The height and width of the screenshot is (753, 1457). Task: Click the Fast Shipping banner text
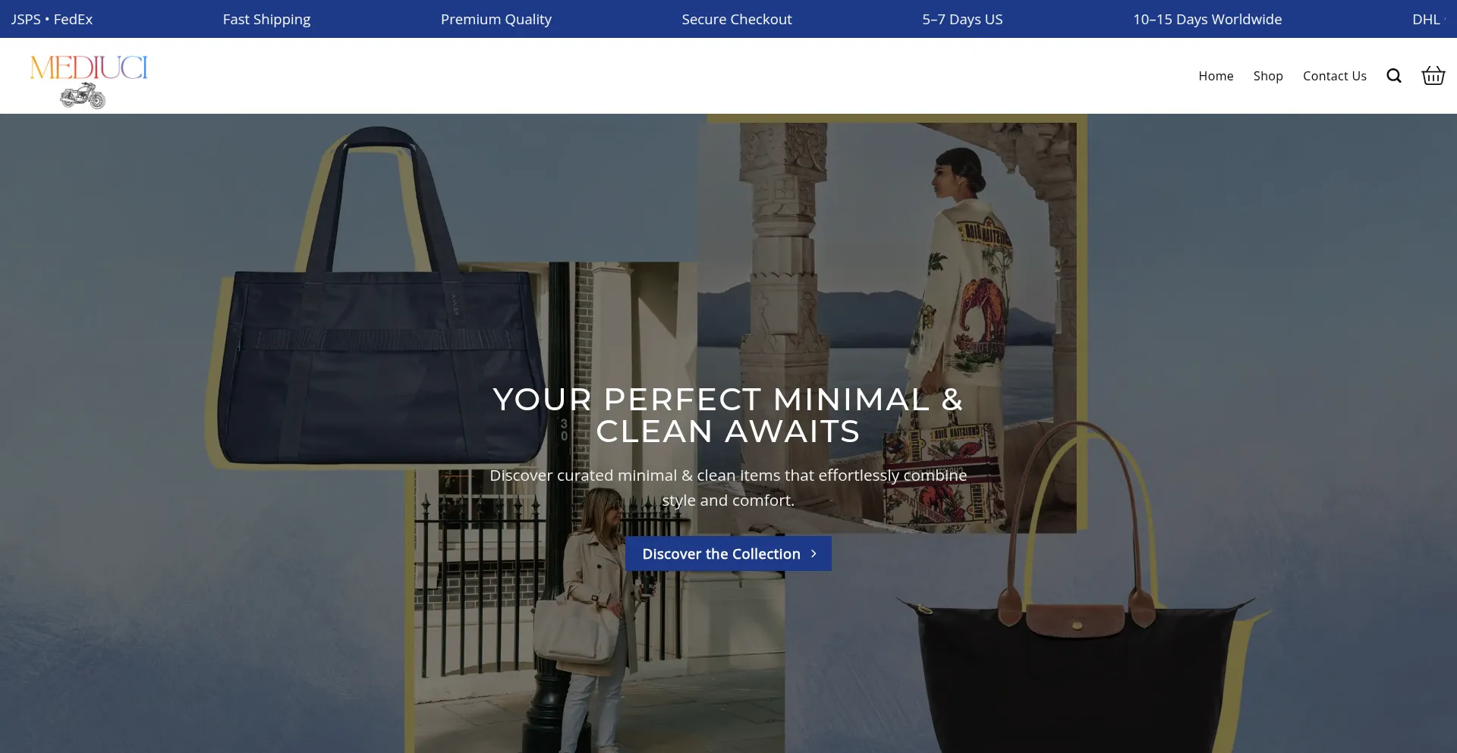tap(266, 19)
